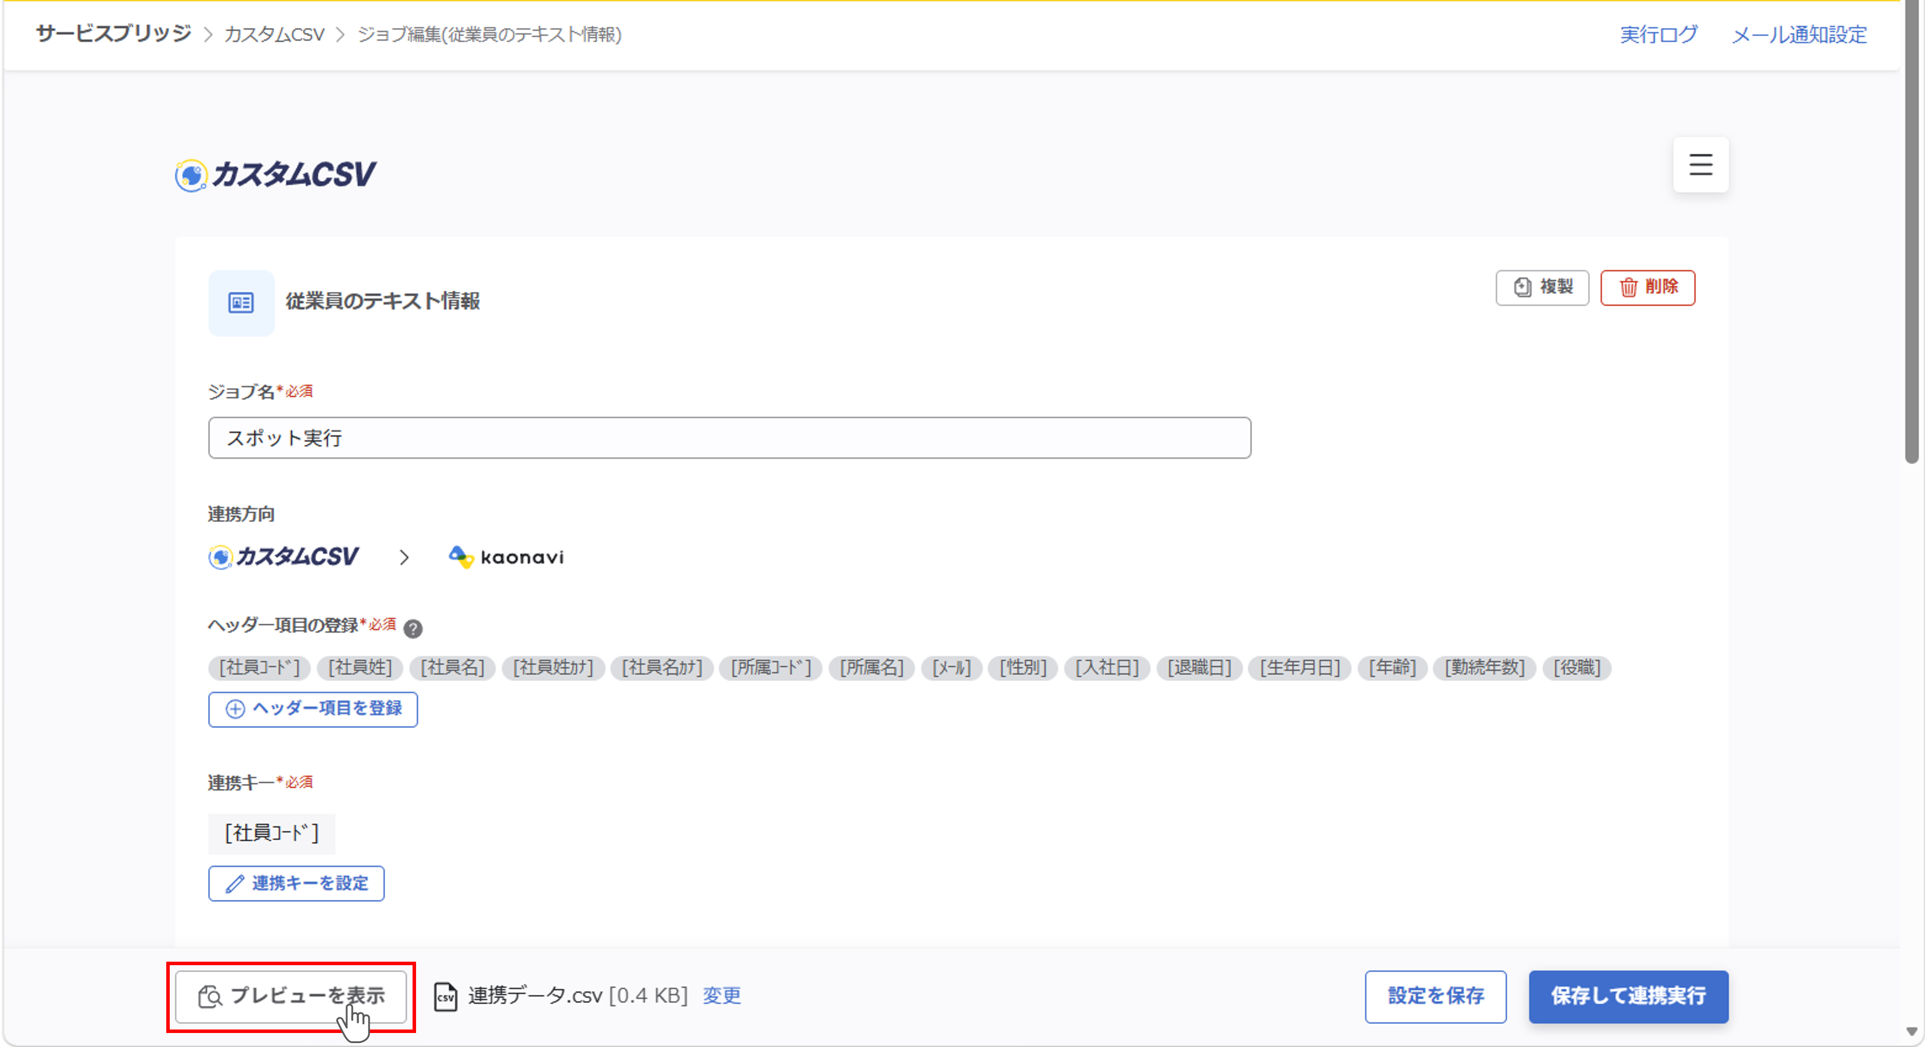This screenshot has width=1925, height=1047.
Task: Click the [社員名カナ] header tag
Action: tap(662, 667)
